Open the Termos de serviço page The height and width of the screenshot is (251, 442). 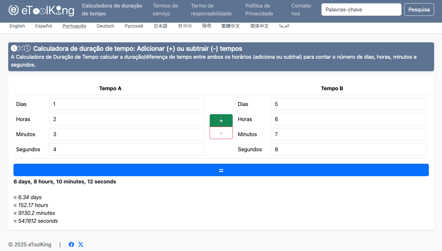point(165,10)
